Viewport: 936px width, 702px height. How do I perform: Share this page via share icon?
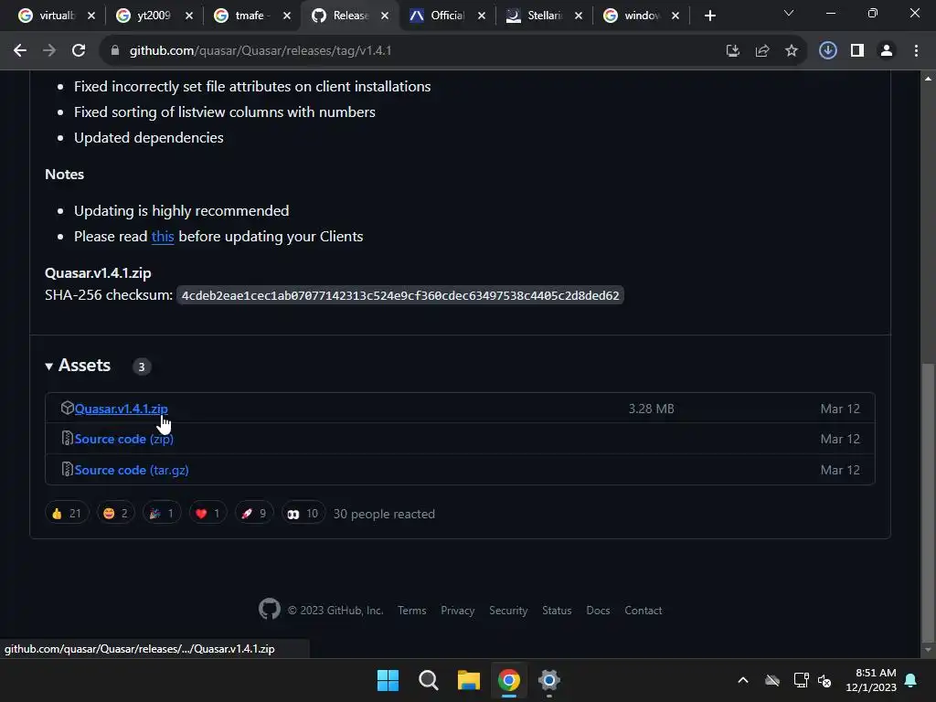(761, 51)
